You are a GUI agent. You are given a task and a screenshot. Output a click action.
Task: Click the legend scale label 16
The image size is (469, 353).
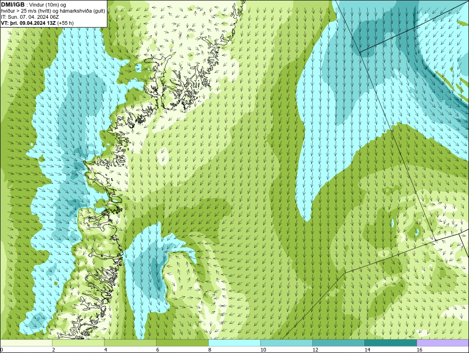(419, 350)
